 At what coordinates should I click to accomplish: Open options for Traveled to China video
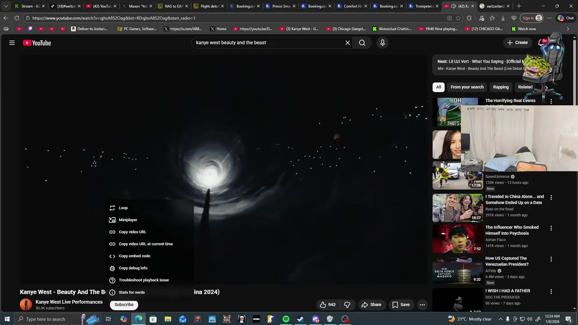pyautogui.click(x=551, y=197)
